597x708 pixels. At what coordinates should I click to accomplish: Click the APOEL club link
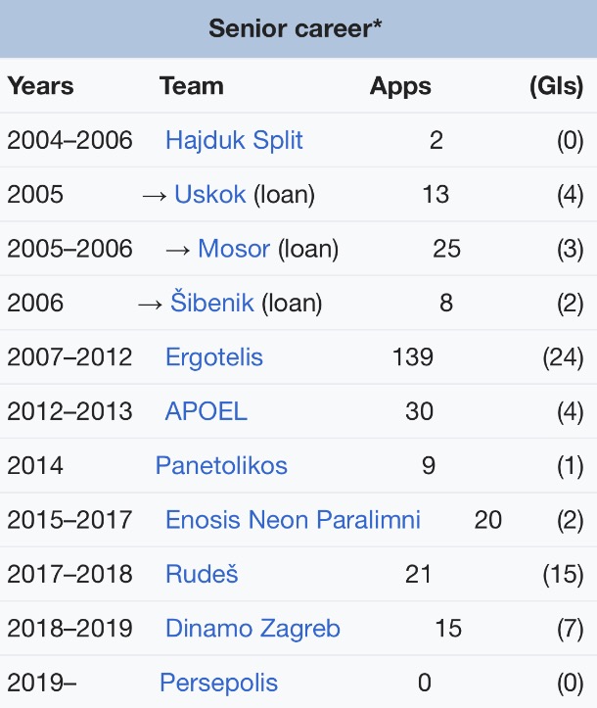206,411
